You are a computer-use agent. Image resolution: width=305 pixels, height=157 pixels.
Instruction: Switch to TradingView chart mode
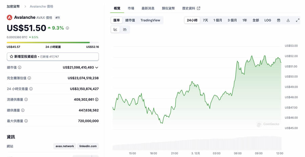tap(150, 20)
